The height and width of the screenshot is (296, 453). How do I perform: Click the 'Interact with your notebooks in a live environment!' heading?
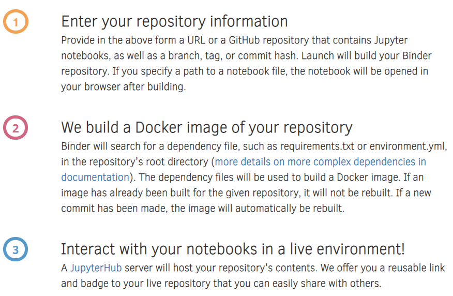point(233,249)
